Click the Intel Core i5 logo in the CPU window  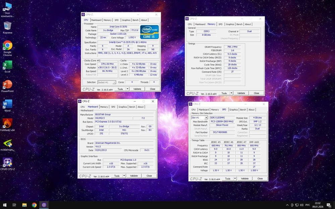coord(149,32)
